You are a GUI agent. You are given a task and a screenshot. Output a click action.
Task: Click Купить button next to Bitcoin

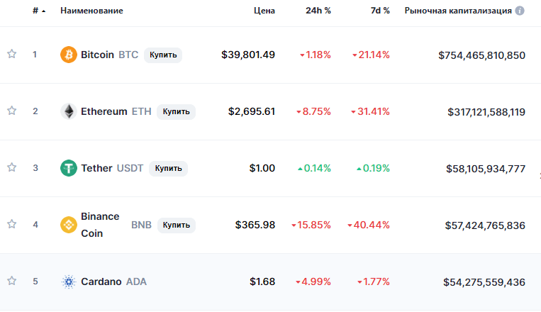coord(163,55)
